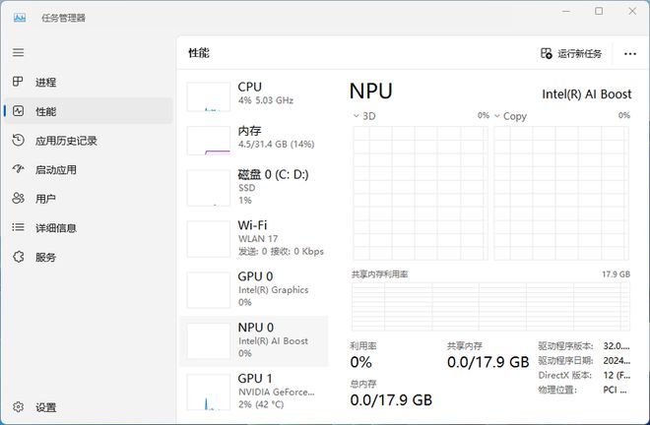The width and height of the screenshot is (650, 425).
Task: Open the three-dot more options menu
Action: click(x=630, y=54)
